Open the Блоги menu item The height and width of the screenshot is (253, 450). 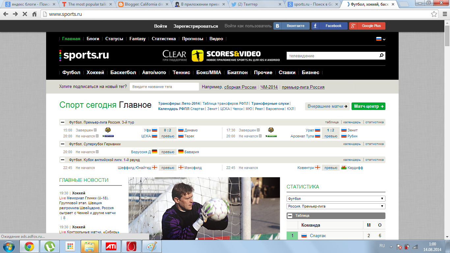93,39
